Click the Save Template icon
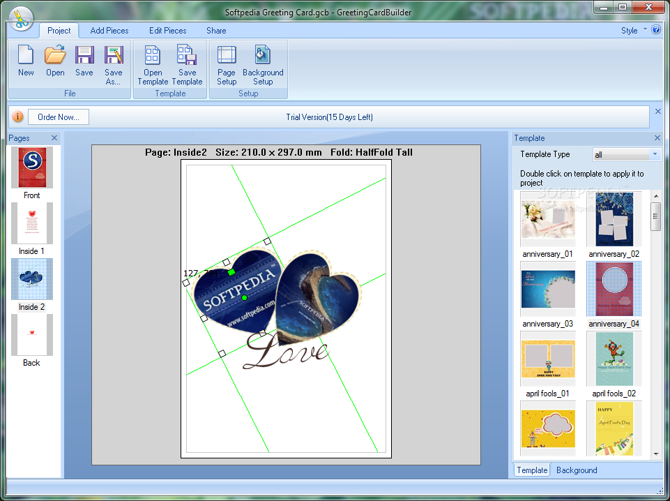Screen dimensions: 670x501 coord(187,65)
